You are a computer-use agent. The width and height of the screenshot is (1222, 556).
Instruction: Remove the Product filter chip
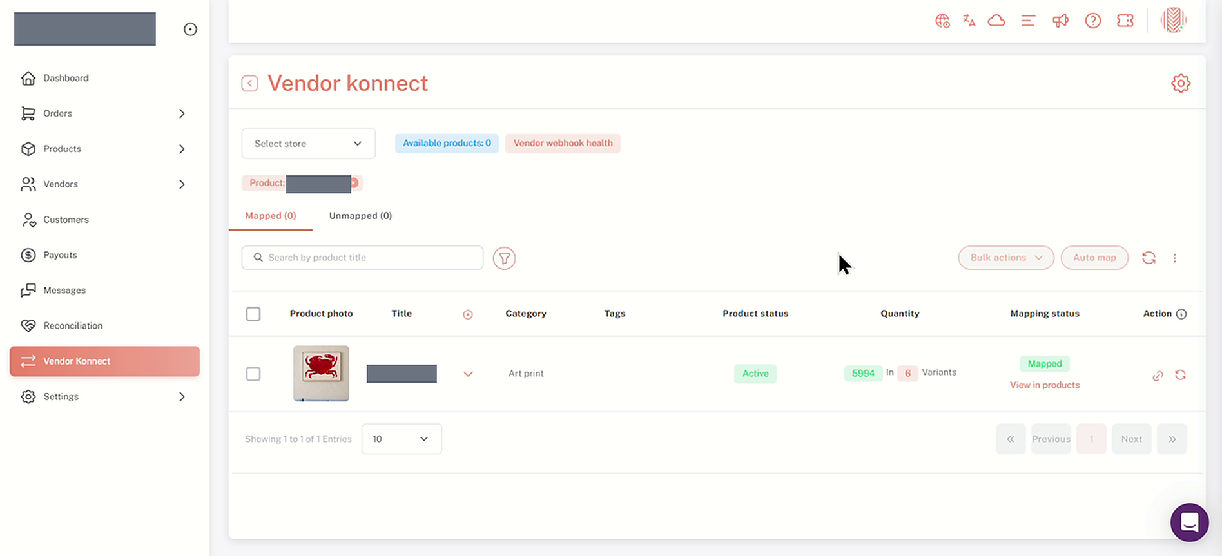(x=354, y=183)
